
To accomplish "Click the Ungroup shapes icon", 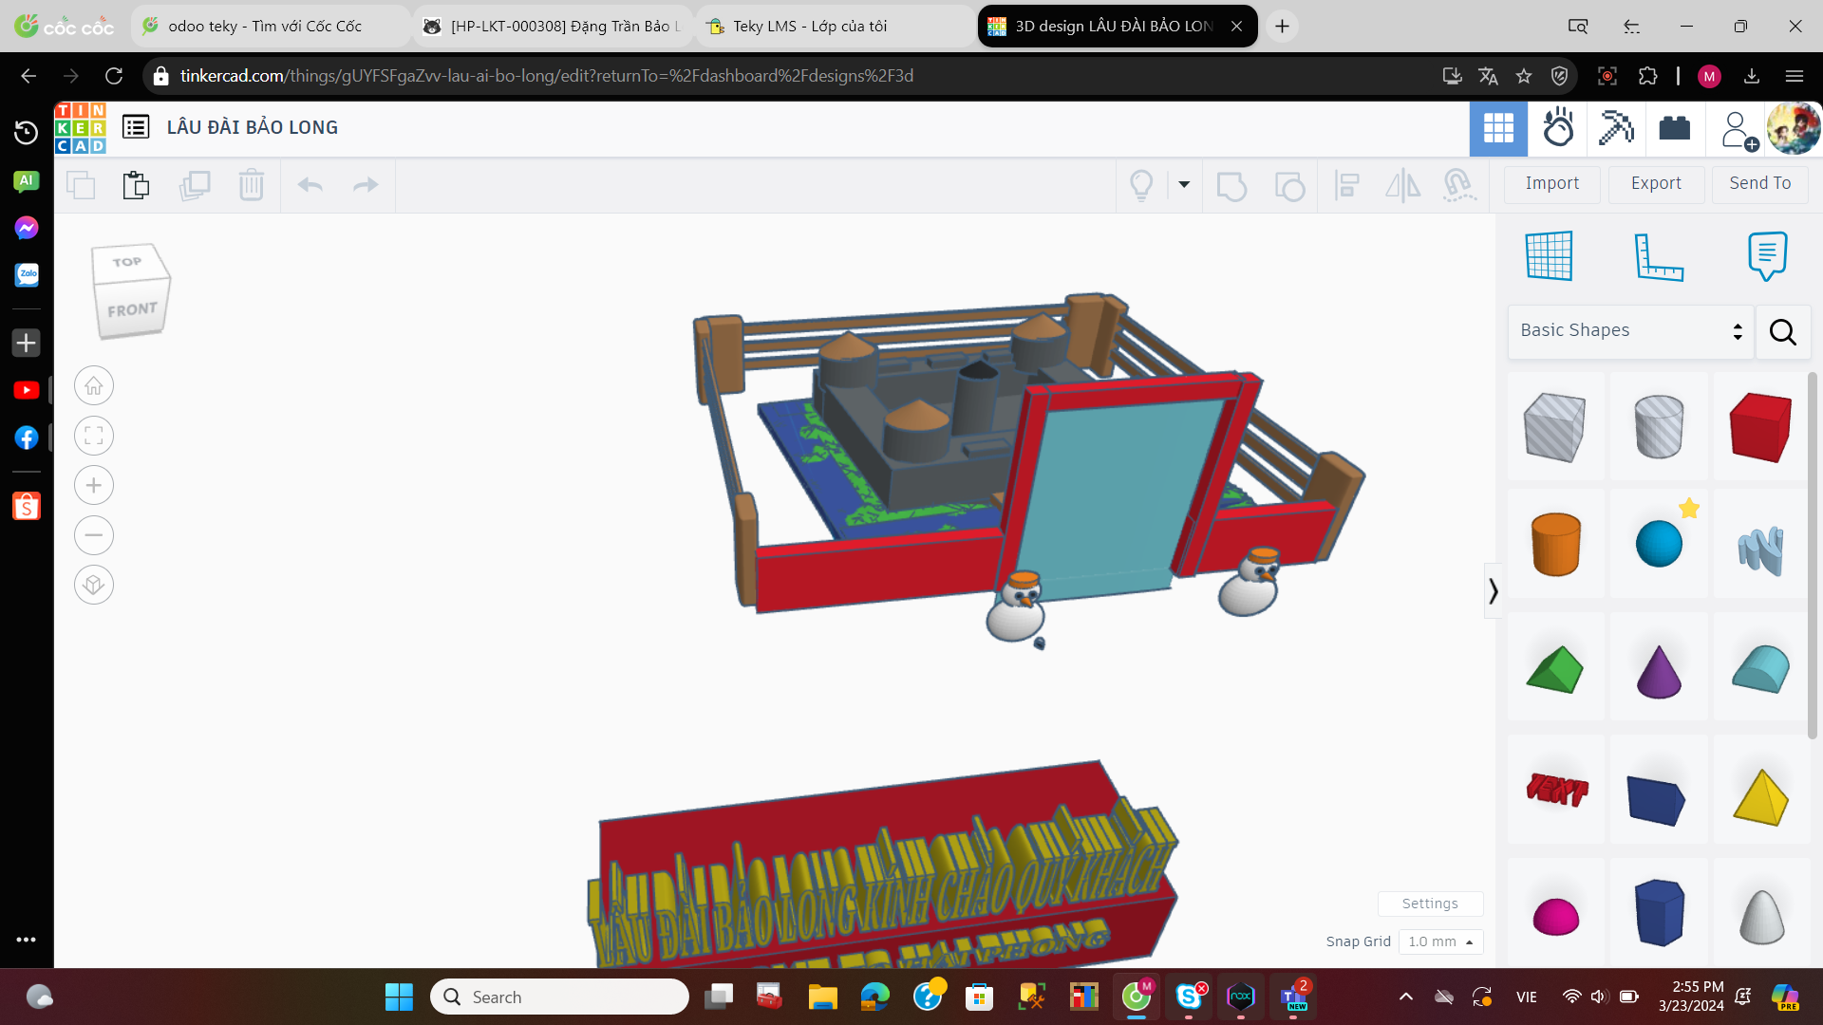I will click(x=1288, y=185).
